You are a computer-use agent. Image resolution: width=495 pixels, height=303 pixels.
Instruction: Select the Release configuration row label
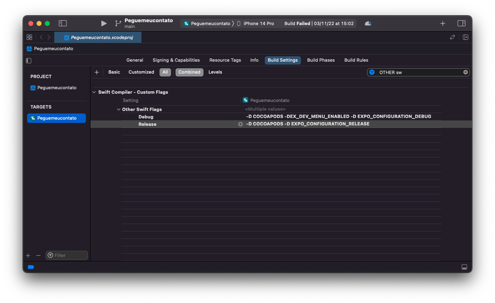[147, 124]
